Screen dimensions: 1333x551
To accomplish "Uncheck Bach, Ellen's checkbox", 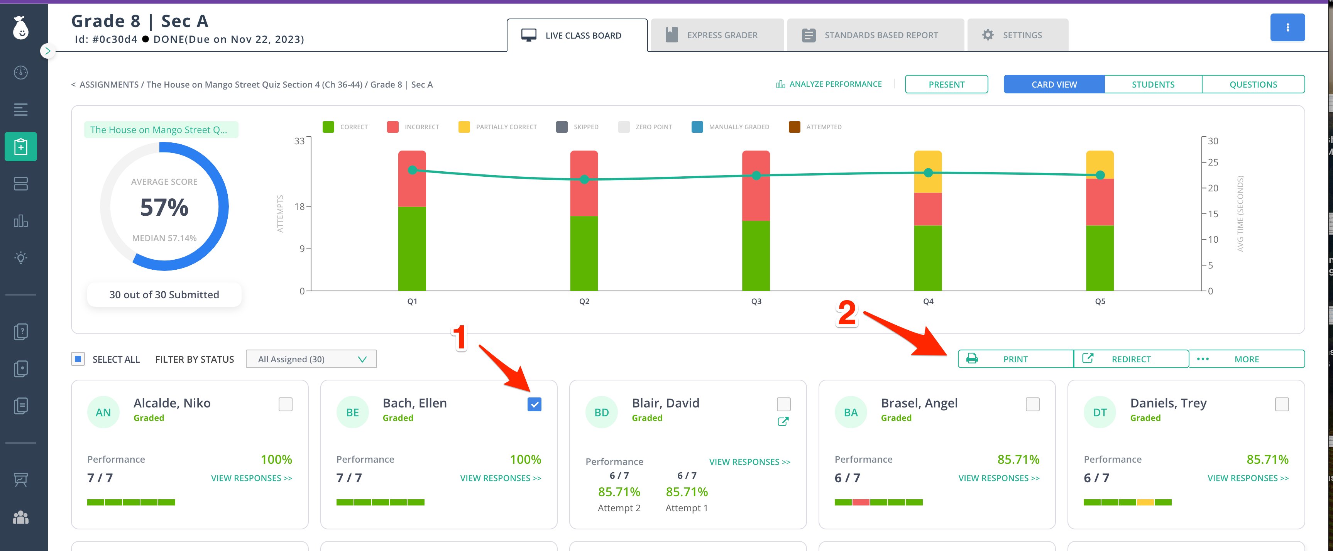I will click(x=535, y=405).
